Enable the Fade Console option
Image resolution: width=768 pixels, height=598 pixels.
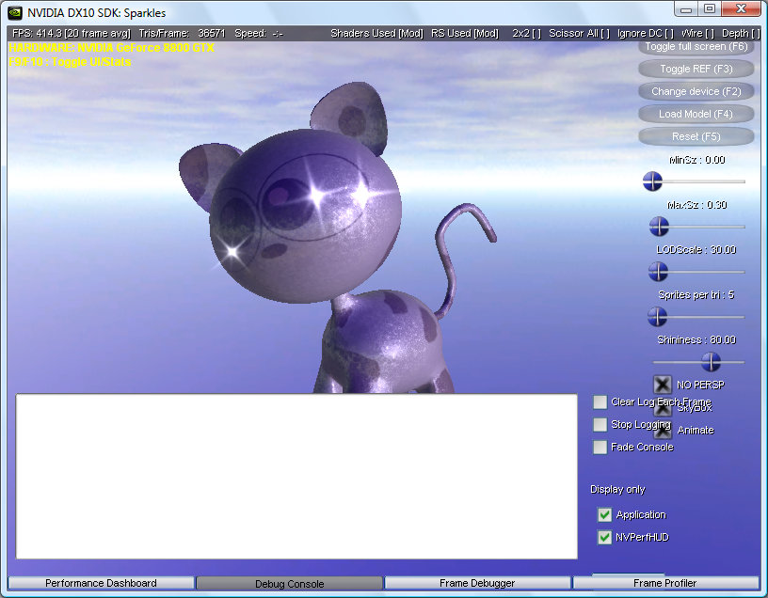(600, 448)
